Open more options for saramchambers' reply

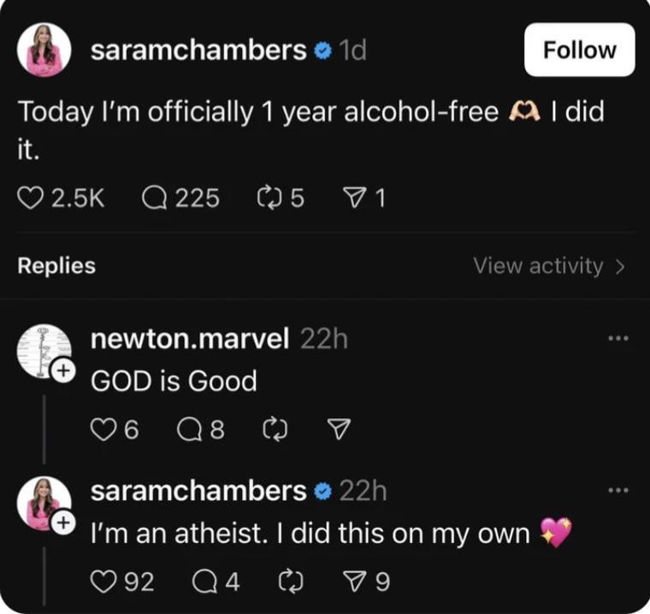coord(617,491)
